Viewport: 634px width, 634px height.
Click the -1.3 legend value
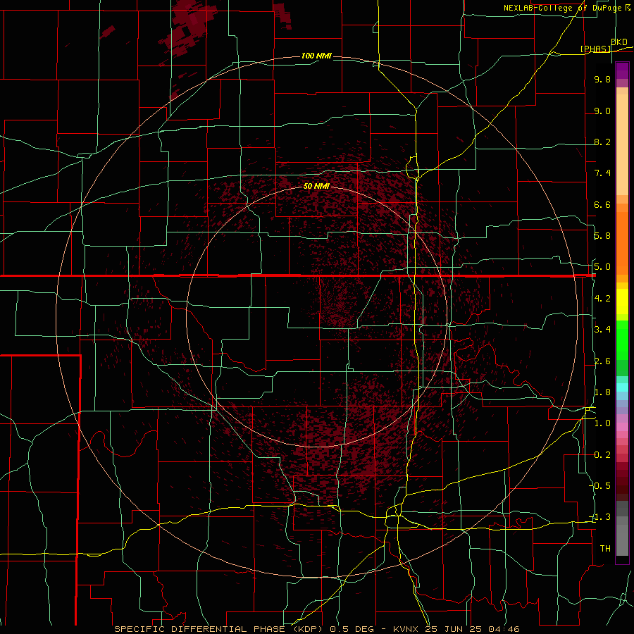601,517
